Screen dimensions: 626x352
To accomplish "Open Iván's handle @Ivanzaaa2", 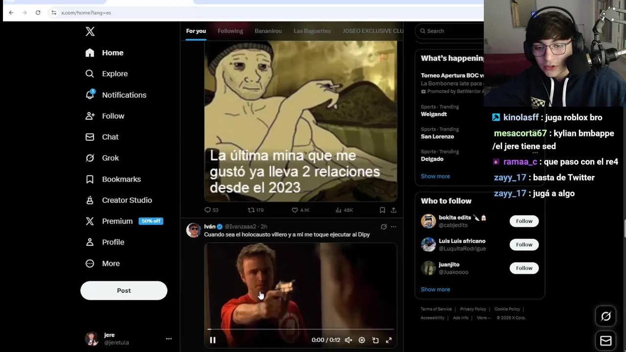I will click(240, 226).
